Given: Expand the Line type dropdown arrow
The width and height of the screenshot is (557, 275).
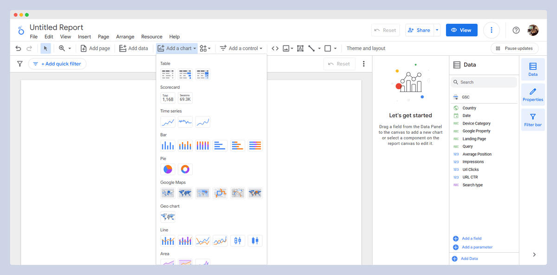Looking at the screenshot, I should point(319,48).
